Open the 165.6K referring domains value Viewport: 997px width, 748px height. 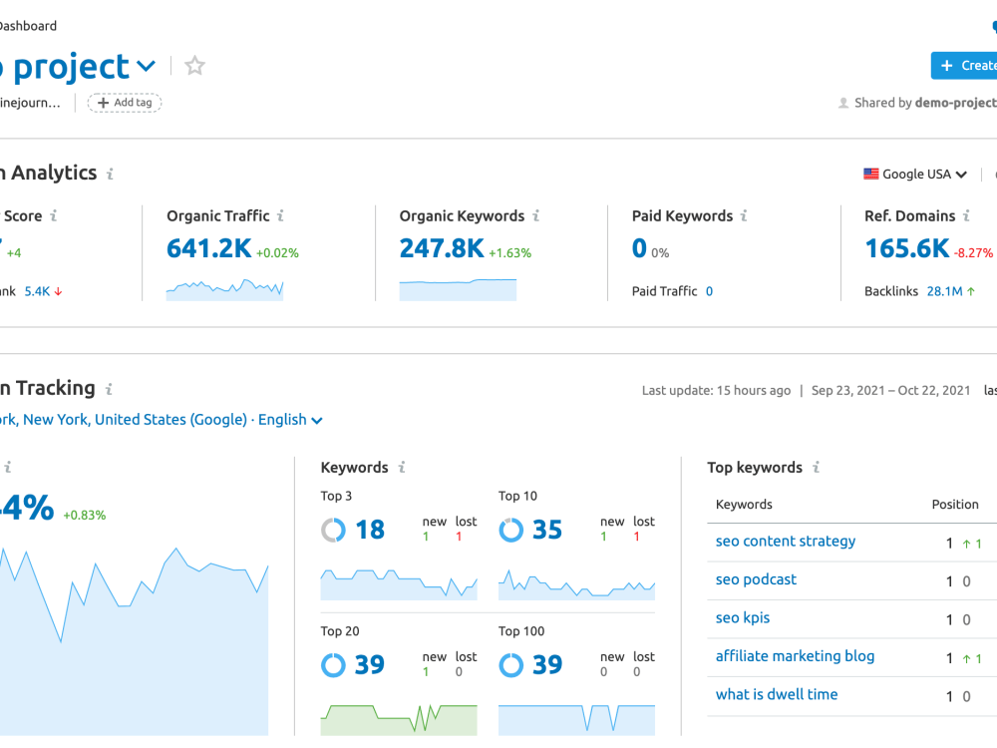click(x=906, y=248)
